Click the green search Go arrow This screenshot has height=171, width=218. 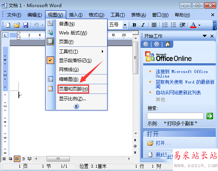pyautogui.click(x=210, y=116)
